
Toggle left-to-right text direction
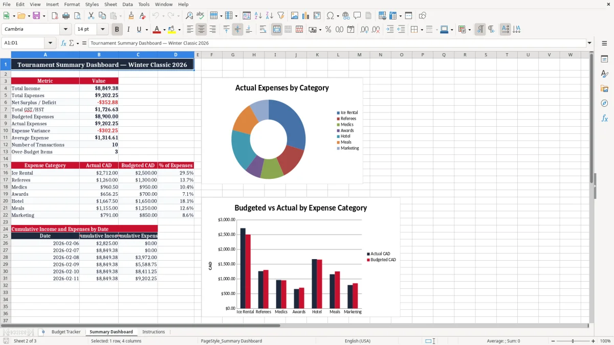coord(480,30)
